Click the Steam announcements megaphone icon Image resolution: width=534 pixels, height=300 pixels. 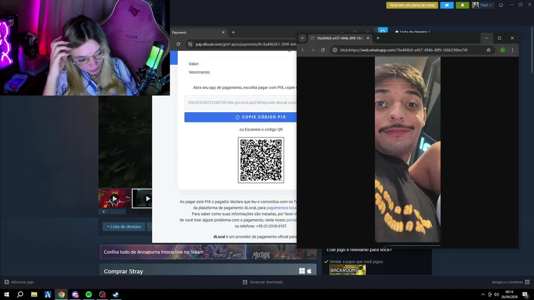447,5
